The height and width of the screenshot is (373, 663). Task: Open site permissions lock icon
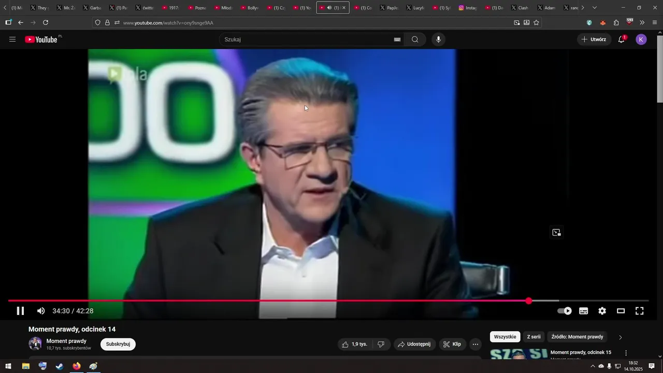coord(107,23)
